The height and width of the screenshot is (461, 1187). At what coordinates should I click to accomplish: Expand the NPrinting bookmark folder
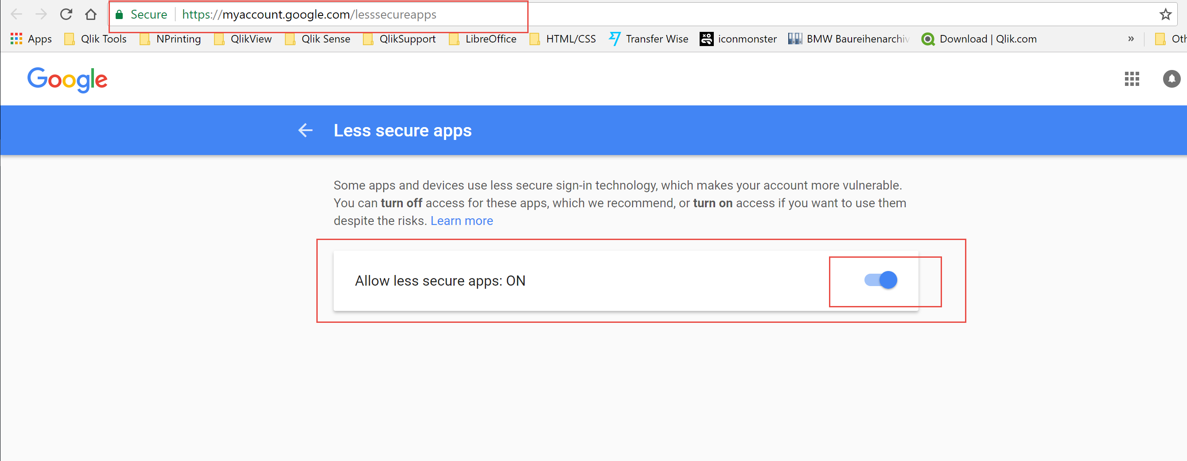coord(170,39)
